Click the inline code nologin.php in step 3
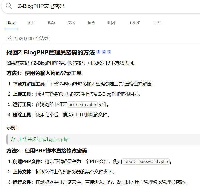Viewport: 200px width, 187px height. (82, 104)
